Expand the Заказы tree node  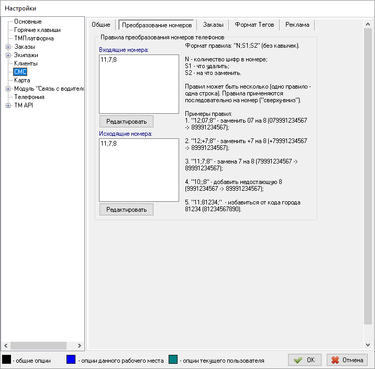8,47
